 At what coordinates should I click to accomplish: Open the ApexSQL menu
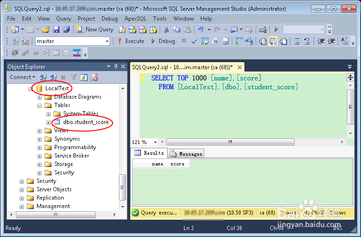pyautogui.click(x=135, y=19)
